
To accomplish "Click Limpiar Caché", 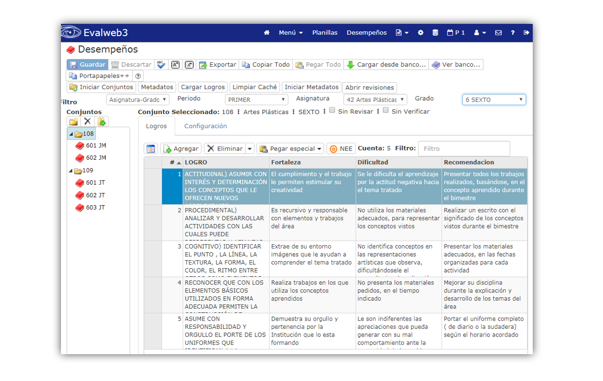I will click(x=255, y=87).
